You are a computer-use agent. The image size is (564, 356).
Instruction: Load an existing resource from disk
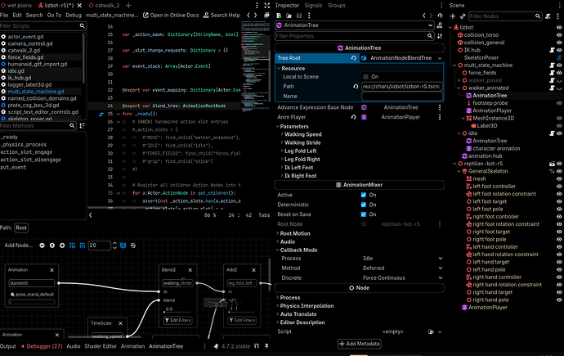289,16
